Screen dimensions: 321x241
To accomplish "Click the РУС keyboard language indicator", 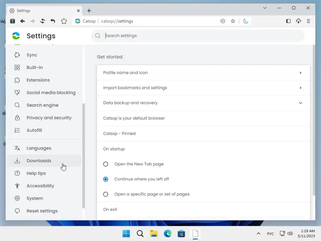I will 271,234.
